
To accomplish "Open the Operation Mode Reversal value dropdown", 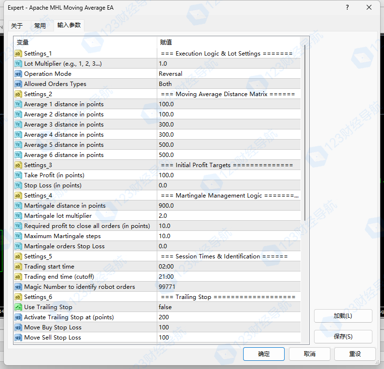I will pyautogui.click(x=229, y=74).
